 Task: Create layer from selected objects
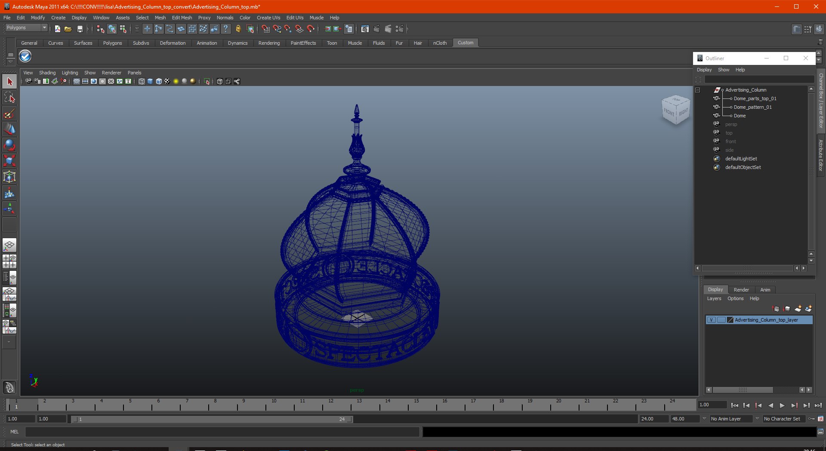808,309
